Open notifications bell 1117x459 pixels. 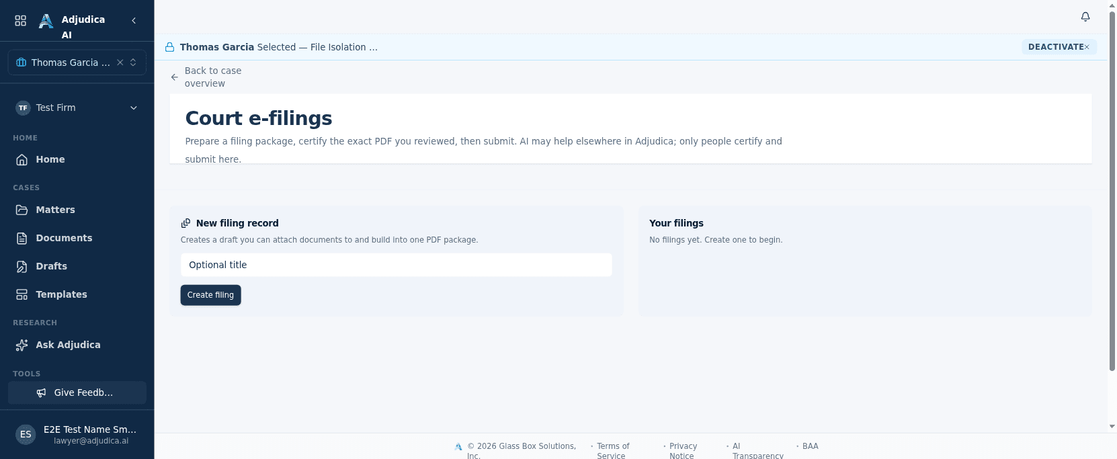pos(1085,17)
